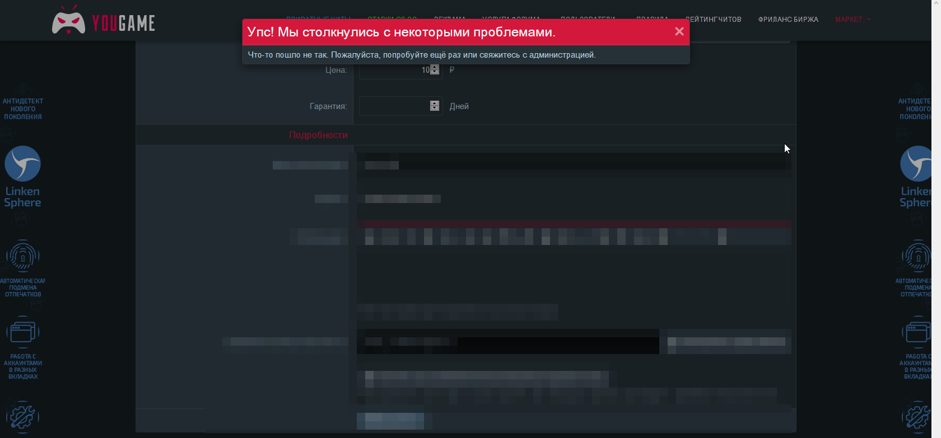The width and height of the screenshot is (941, 438).
Task: Open the Рейтинг читов menu item
Action: (714, 20)
